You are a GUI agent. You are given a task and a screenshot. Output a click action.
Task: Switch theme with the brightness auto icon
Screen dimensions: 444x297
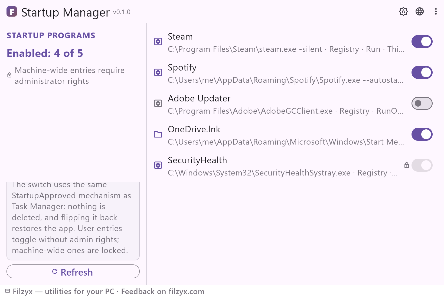[x=403, y=11]
